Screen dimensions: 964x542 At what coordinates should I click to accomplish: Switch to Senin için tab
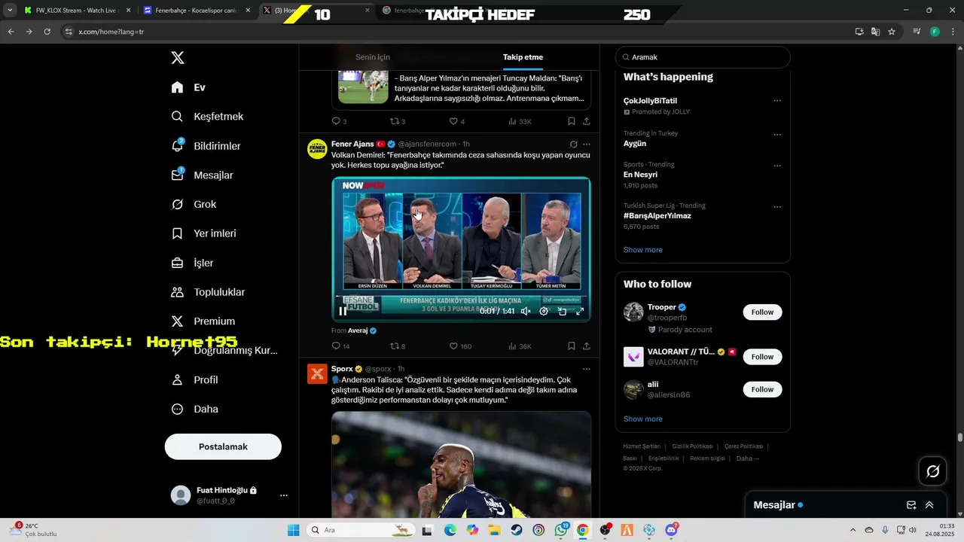pyautogui.click(x=373, y=57)
